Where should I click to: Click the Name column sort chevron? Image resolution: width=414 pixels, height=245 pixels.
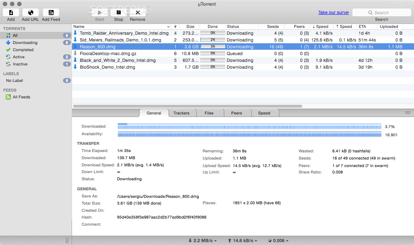(x=168, y=26)
